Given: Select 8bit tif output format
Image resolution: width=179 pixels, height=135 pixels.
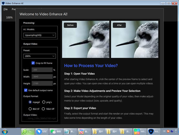Looking at the screenshot, I should click(x=30, y=109).
